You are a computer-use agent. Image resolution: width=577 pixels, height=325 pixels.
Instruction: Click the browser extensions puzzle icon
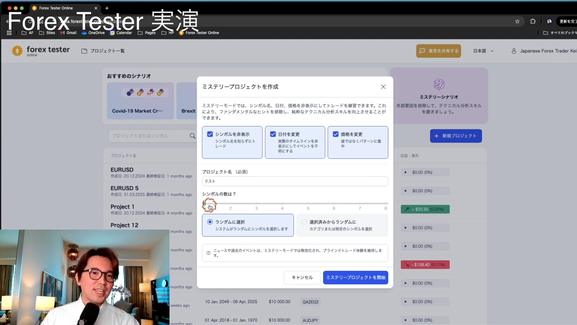pyautogui.click(x=533, y=21)
